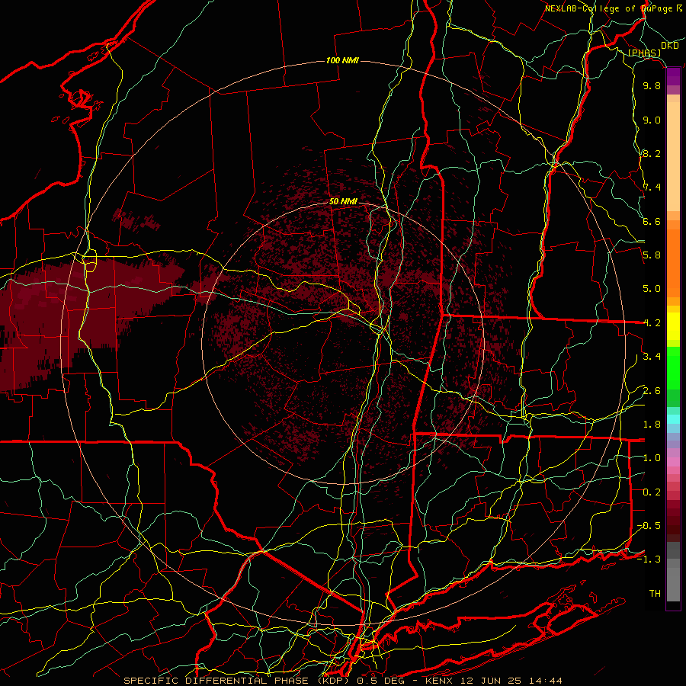The width and height of the screenshot is (686, 686).
Task: Click the 8.2 value on the color scale
Action: [x=652, y=153]
